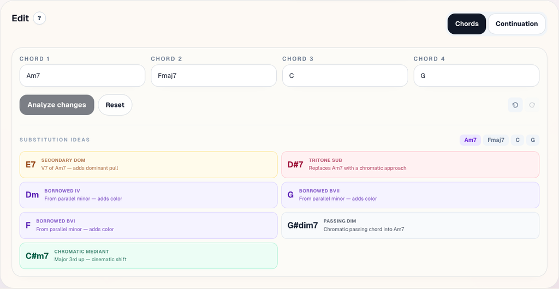Choose the G#dim7 passing dim suggestion
The height and width of the screenshot is (289, 559).
(x=411, y=225)
